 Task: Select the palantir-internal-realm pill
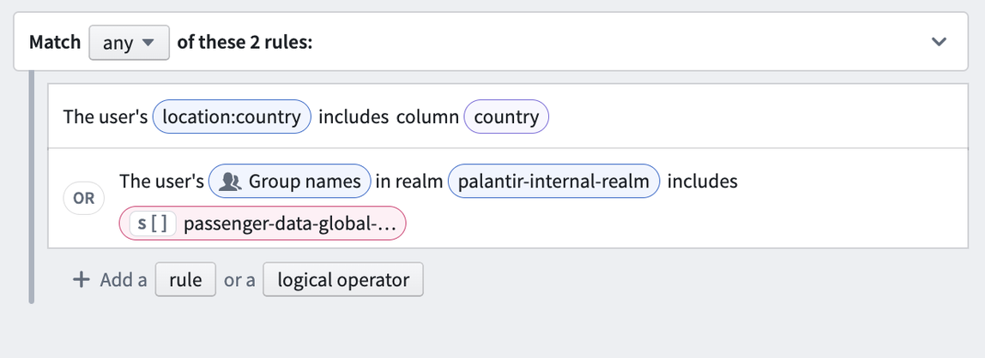coord(553,182)
